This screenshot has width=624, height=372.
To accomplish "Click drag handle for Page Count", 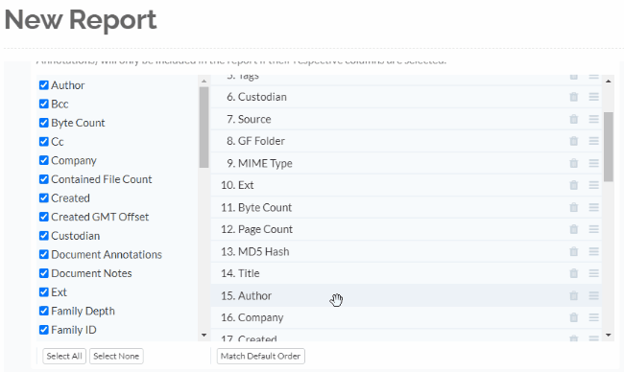I will [x=593, y=229].
